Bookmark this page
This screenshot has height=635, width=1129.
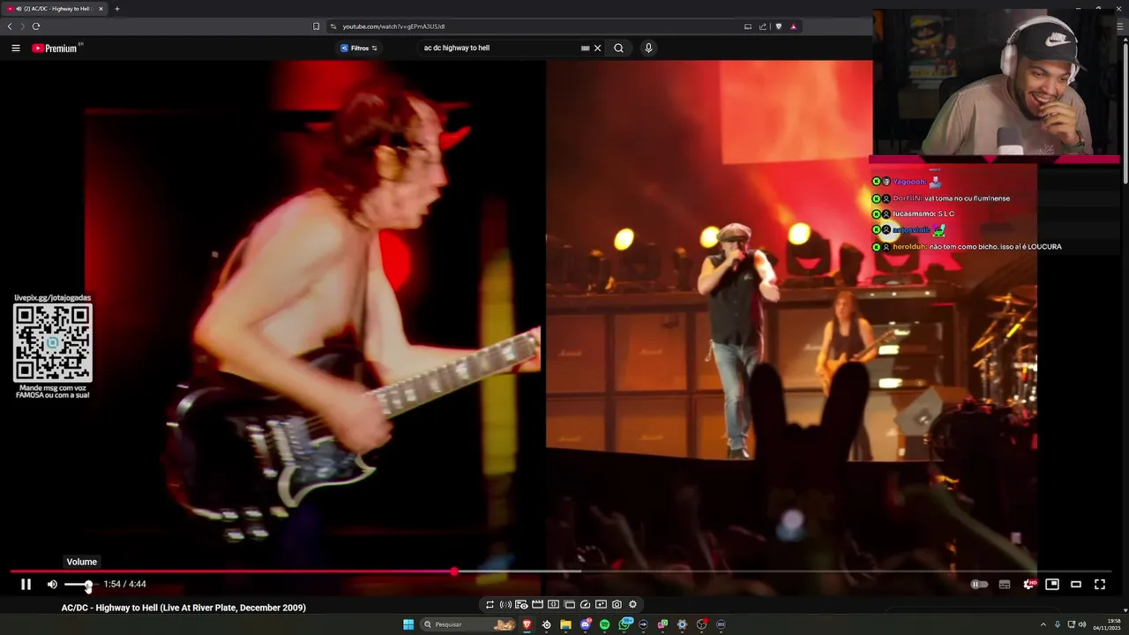[317, 26]
